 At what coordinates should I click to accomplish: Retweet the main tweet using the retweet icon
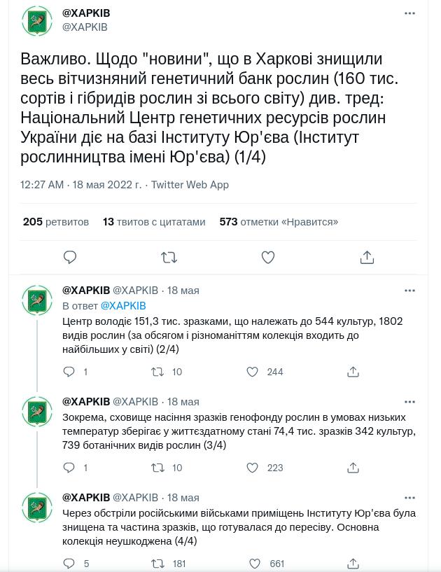[169, 258]
